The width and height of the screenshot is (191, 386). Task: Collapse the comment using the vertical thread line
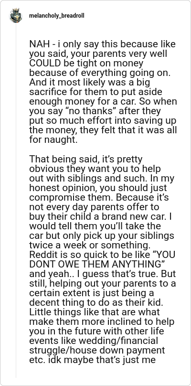[16, 201]
